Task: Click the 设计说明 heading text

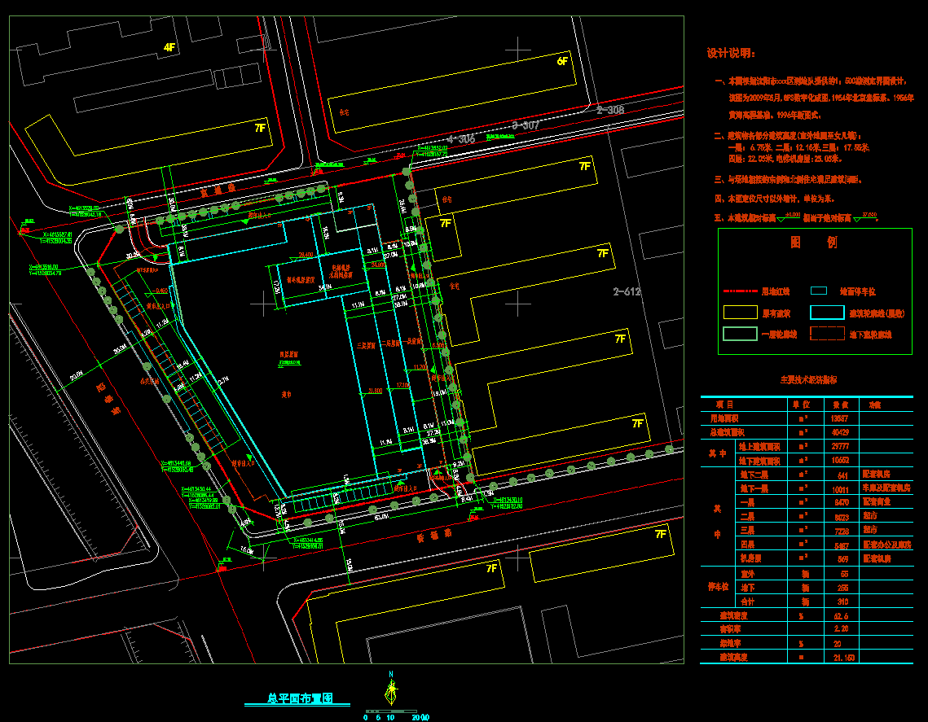Action: pyautogui.click(x=730, y=54)
